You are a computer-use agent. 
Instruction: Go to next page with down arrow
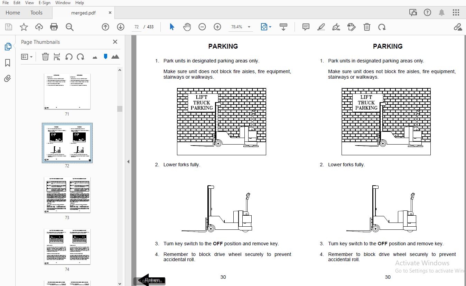coord(120,27)
